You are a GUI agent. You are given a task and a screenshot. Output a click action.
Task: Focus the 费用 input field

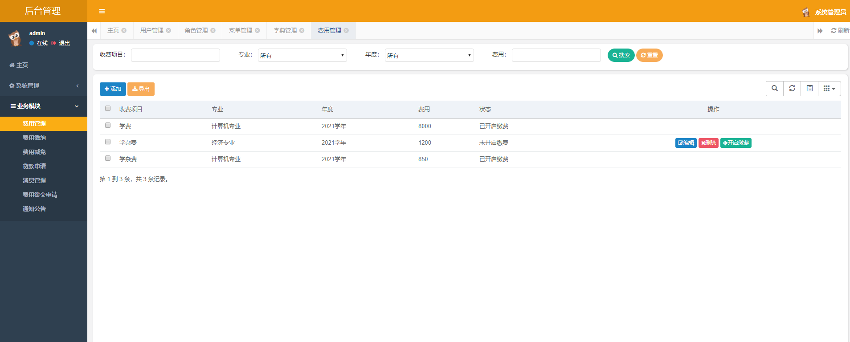pyautogui.click(x=556, y=55)
